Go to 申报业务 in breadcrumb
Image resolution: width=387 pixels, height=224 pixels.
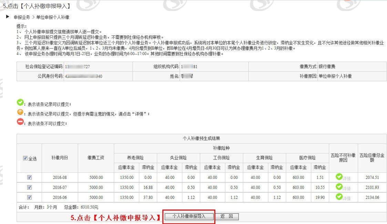[x=22, y=17]
